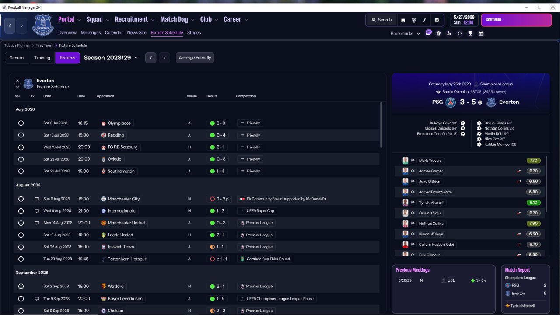Click the fixture list vertical scrollbar

tap(381, 125)
